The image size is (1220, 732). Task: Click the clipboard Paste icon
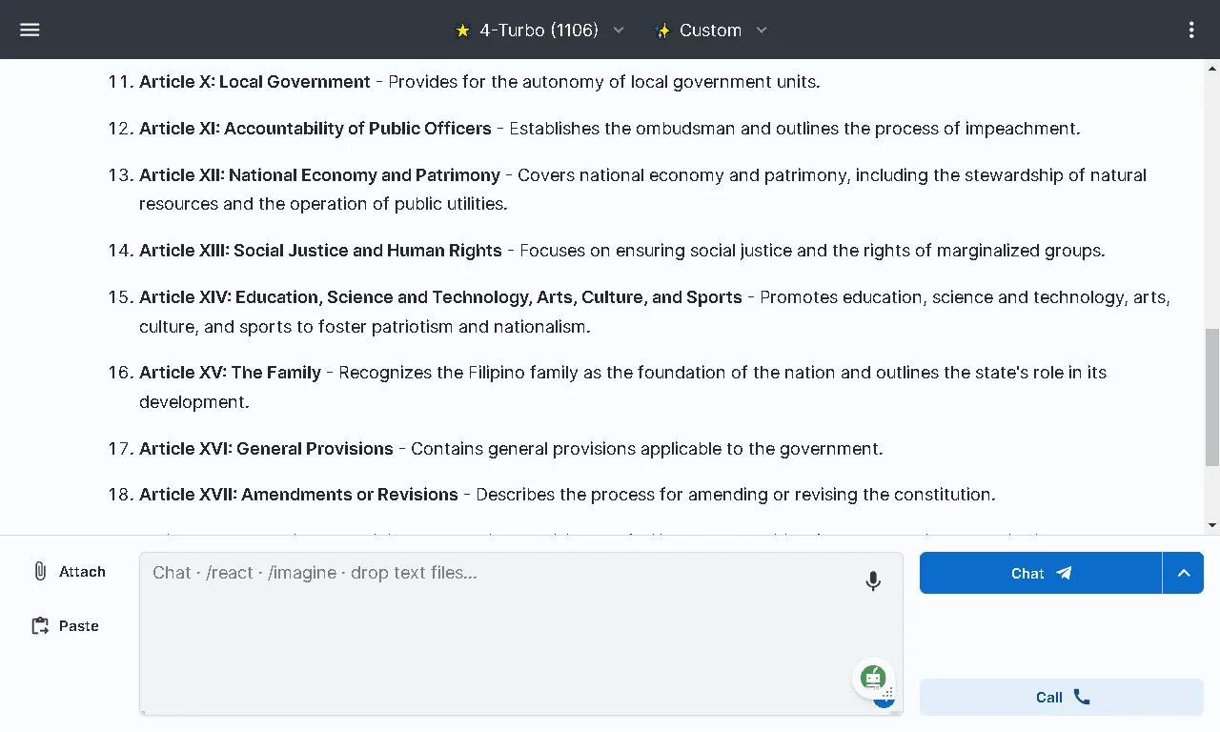[40, 626]
